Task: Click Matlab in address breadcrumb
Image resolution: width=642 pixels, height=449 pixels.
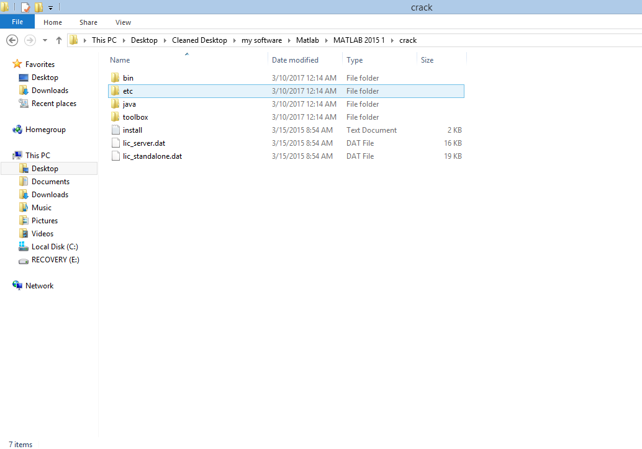Action: pos(307,40)
